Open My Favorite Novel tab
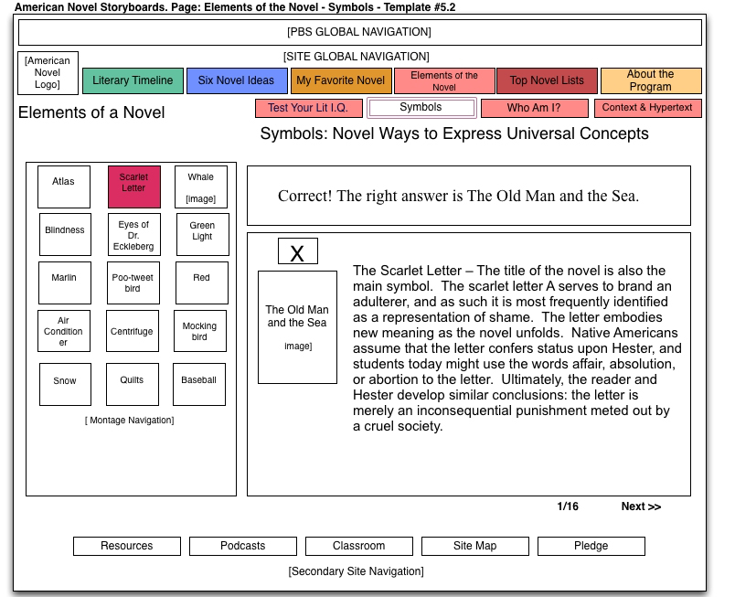 (340, 80)
